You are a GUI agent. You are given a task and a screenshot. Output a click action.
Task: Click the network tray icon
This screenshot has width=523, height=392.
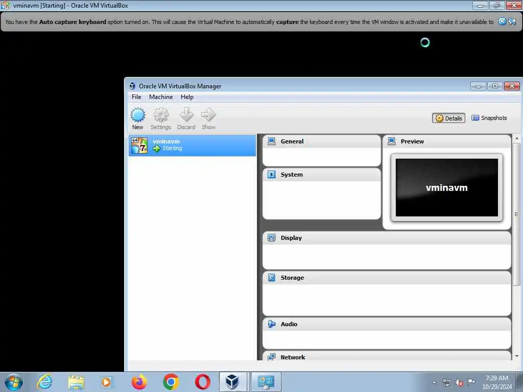coord(446,383)
